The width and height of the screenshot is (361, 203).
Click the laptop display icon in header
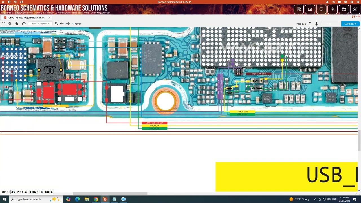click(x=310, y=9)
